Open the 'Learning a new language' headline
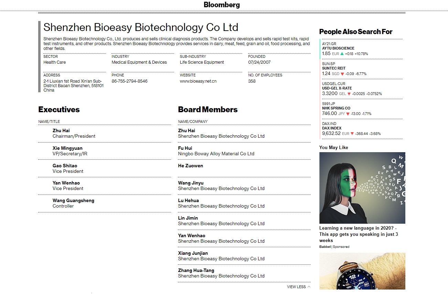 click(x=359, y=234)
